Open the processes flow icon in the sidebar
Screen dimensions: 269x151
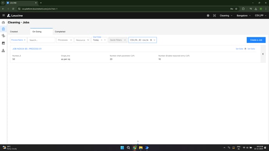coord(3,36)
